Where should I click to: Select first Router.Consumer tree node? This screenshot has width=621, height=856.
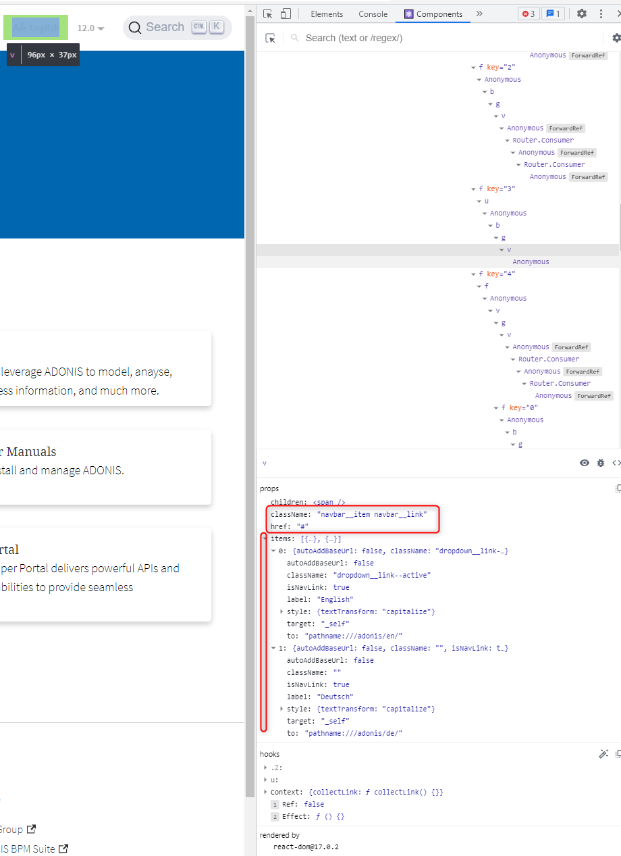[543, 140]
